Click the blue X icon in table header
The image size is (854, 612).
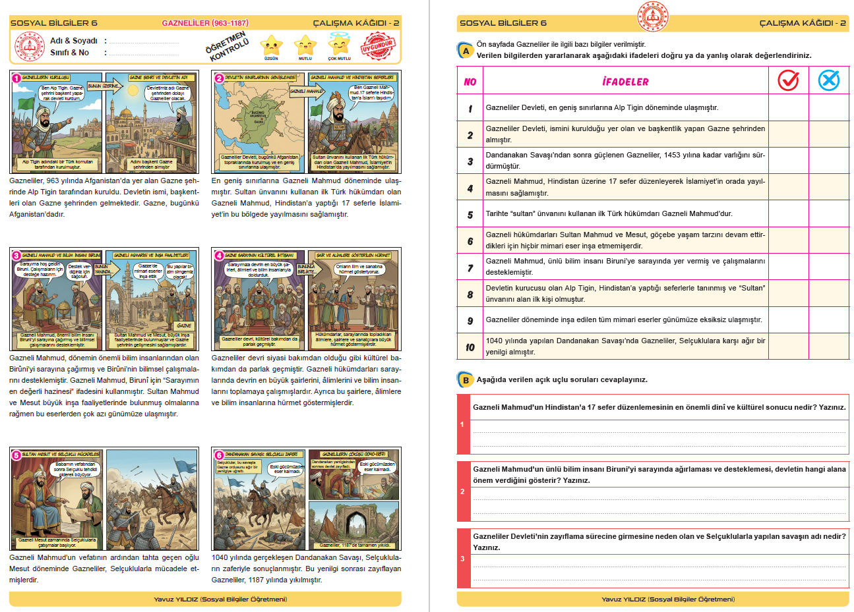click(828, 80)
